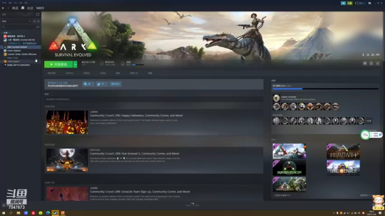Click the later button in review prompt

(x=115, y=84)
